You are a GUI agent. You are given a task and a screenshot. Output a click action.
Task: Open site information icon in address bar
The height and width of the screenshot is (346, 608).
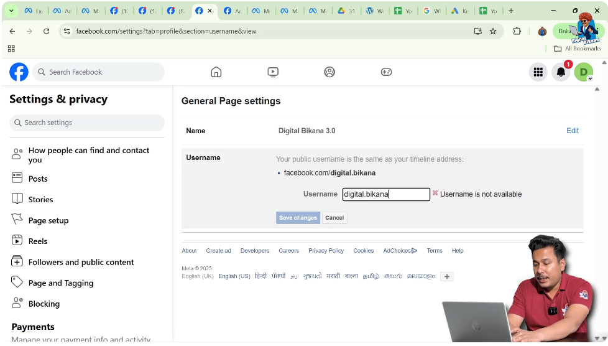67,31
